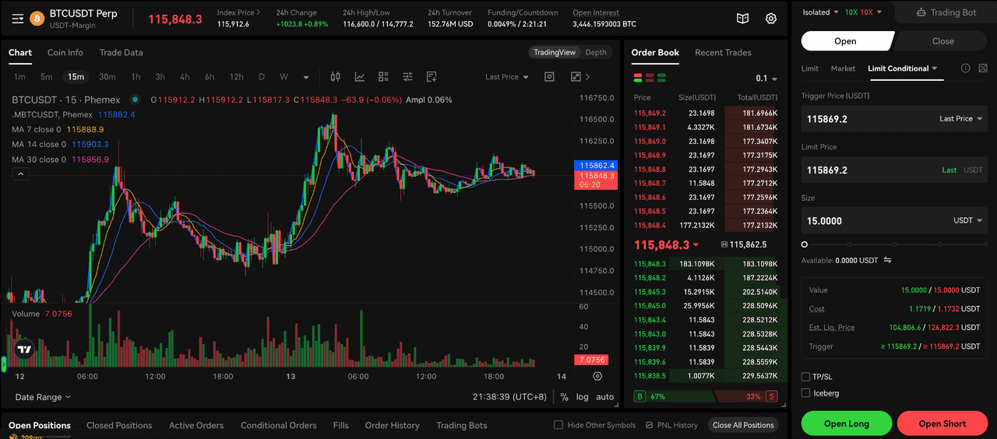Open trigger Last Price type dropdown
Screen dimensions: 997x439
click(x=961, y=119)
